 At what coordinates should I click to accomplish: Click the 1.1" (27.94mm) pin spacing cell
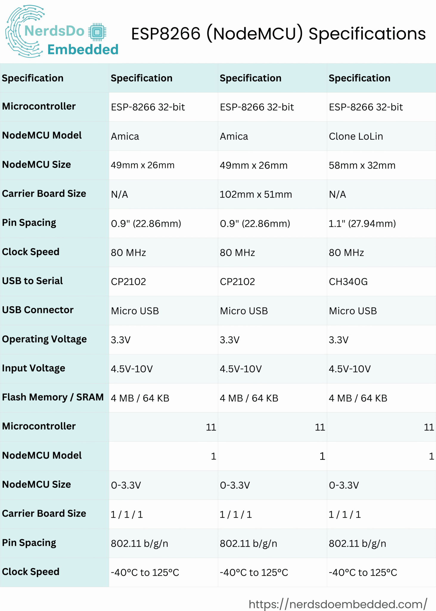(362, 223)
